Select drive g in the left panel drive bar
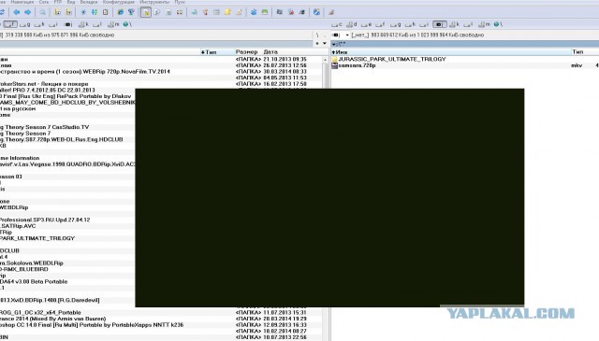599x341 pixels. point(25,24)
